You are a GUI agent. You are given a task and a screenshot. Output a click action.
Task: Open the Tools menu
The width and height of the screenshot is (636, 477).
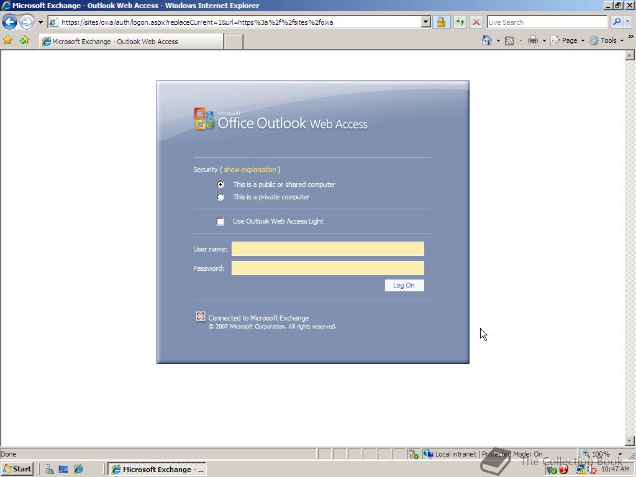[606, 40]
